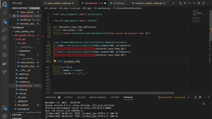Toggle the breakpoint on line 8
212x119 pixels.
coord(43,36)
